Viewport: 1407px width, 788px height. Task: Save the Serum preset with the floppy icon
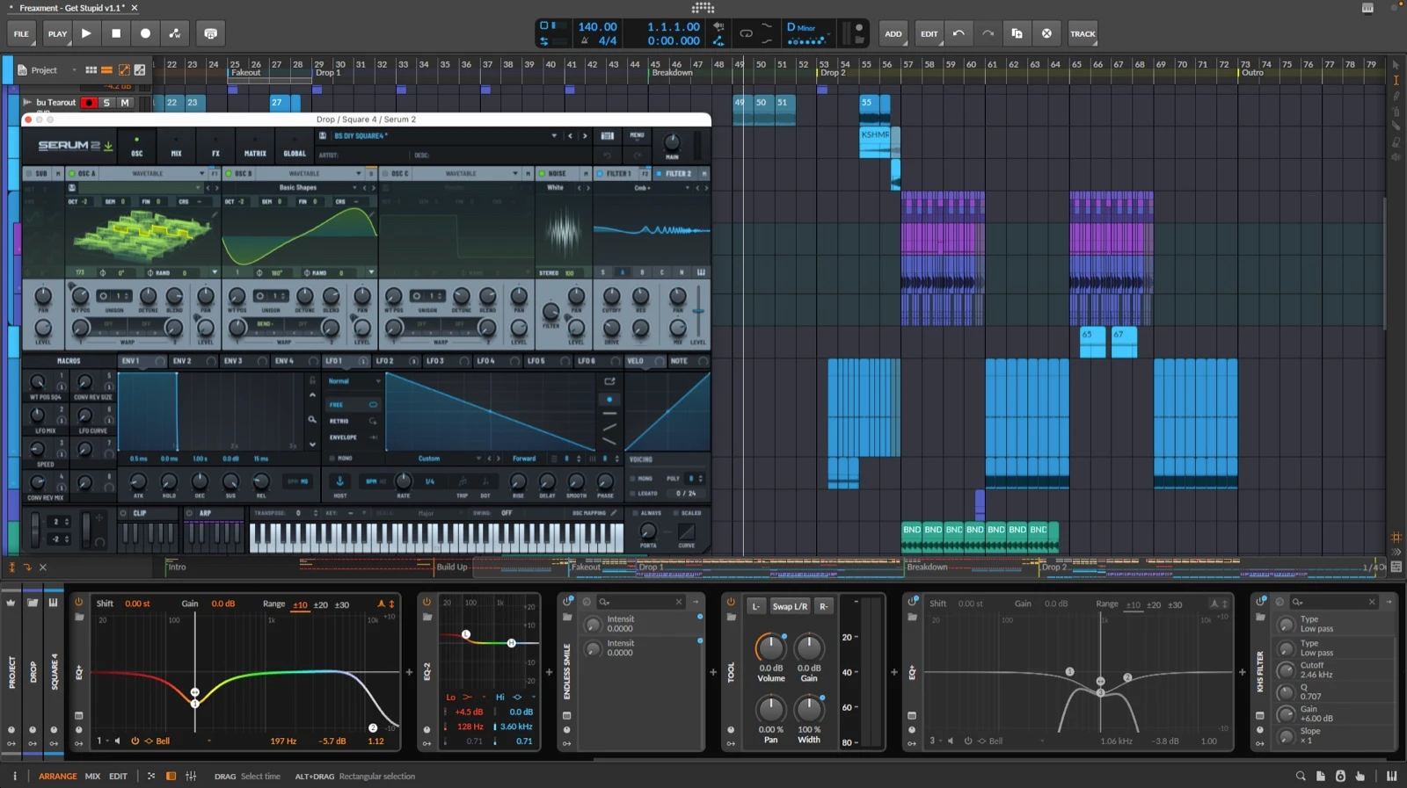323,136
